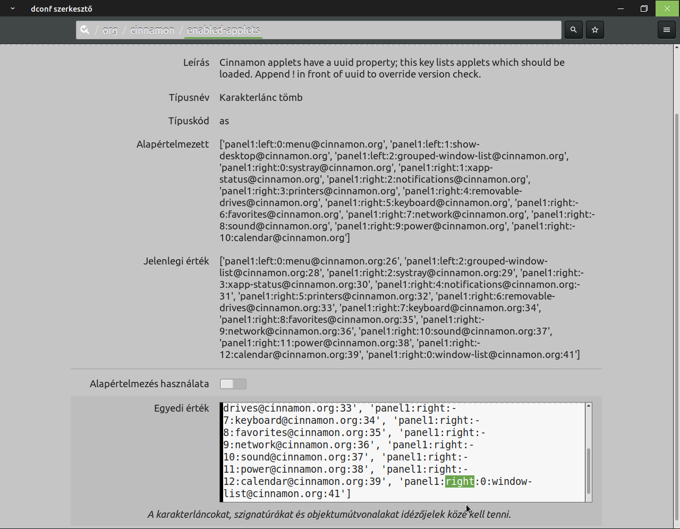The width and height of the screenshot is (680, 529).
Task: Click the 'Egyedi érték' label
Action: [x=182, y=408]
